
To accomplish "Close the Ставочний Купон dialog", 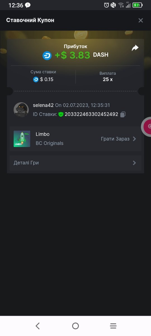I will coord(141,20).
